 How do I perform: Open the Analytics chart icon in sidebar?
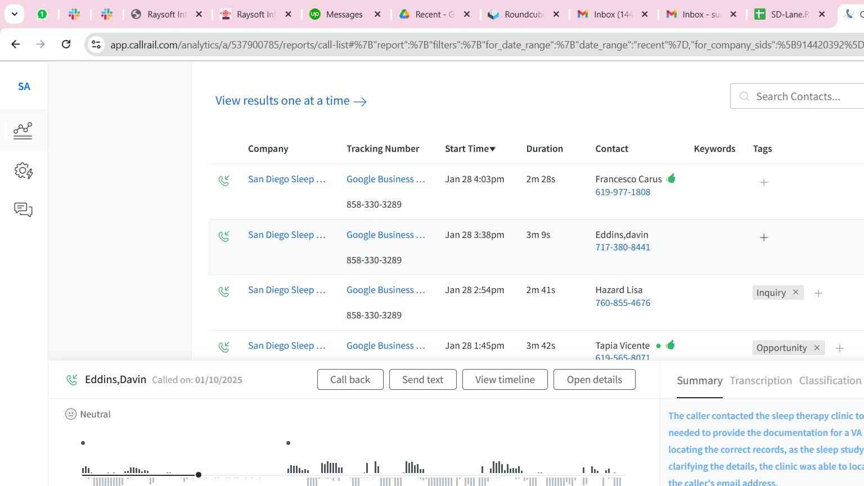click(23, 130)
